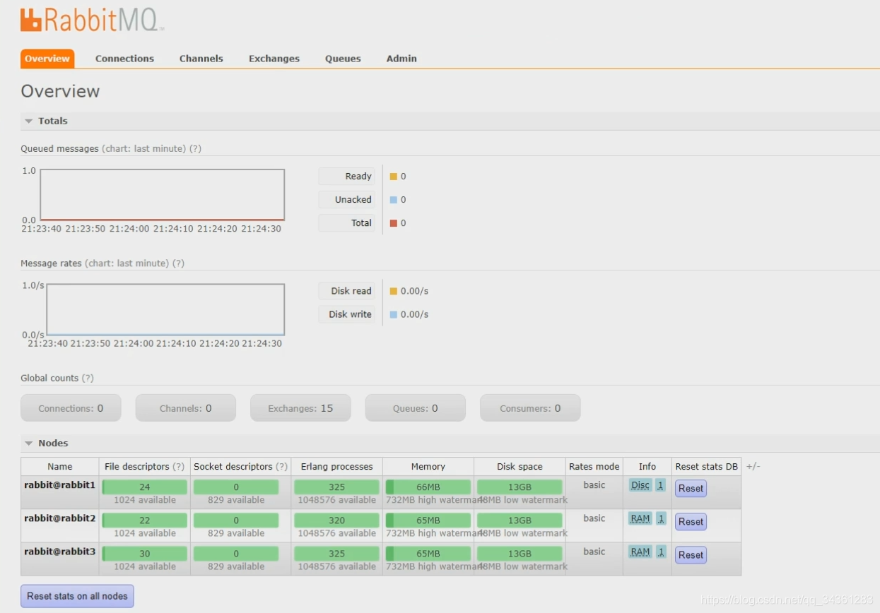Click the Queued messages chart

(x=163, y=195)
